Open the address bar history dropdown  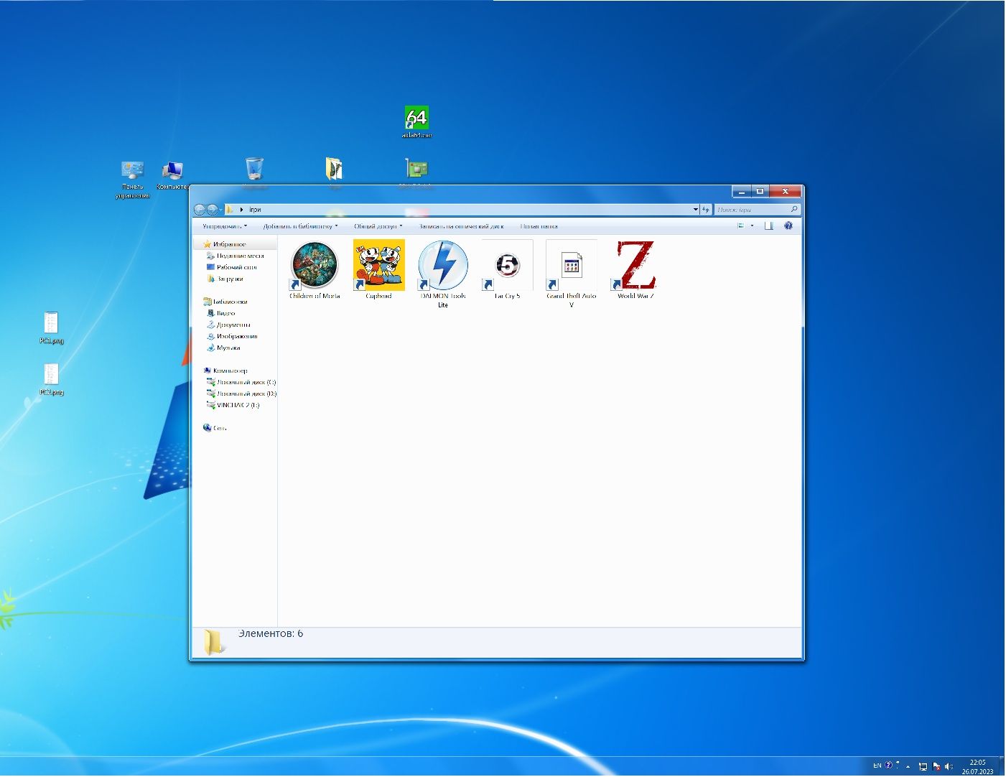695,210
